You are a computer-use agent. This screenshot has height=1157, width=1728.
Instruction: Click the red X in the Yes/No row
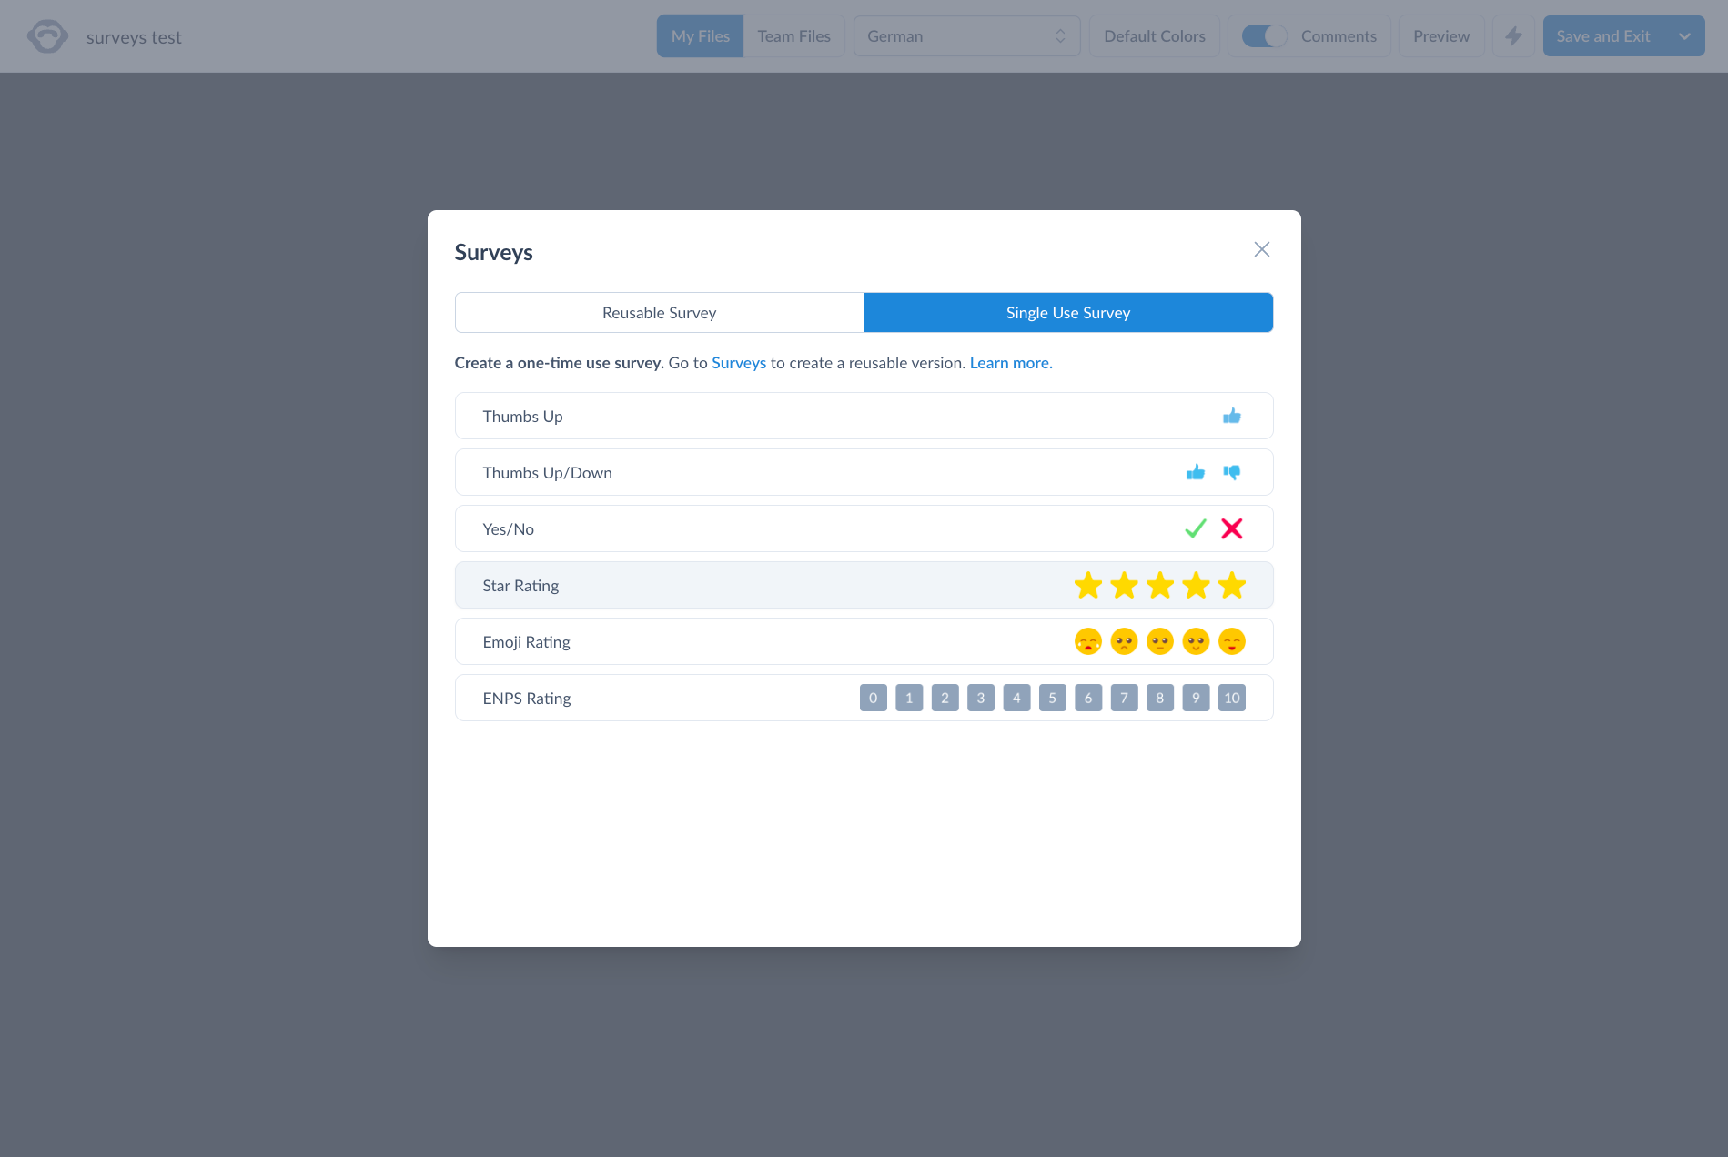coord(1232,528)
